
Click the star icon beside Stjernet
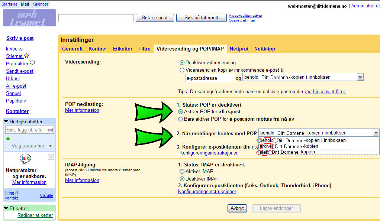tap(27, 56)
